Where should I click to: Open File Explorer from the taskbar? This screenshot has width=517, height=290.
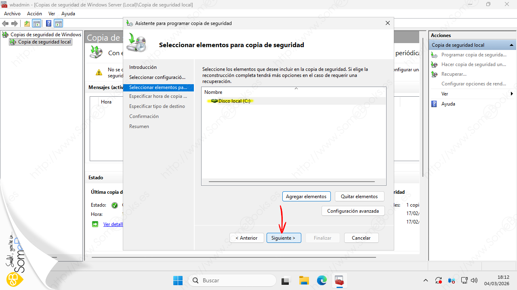pos(304,280)
